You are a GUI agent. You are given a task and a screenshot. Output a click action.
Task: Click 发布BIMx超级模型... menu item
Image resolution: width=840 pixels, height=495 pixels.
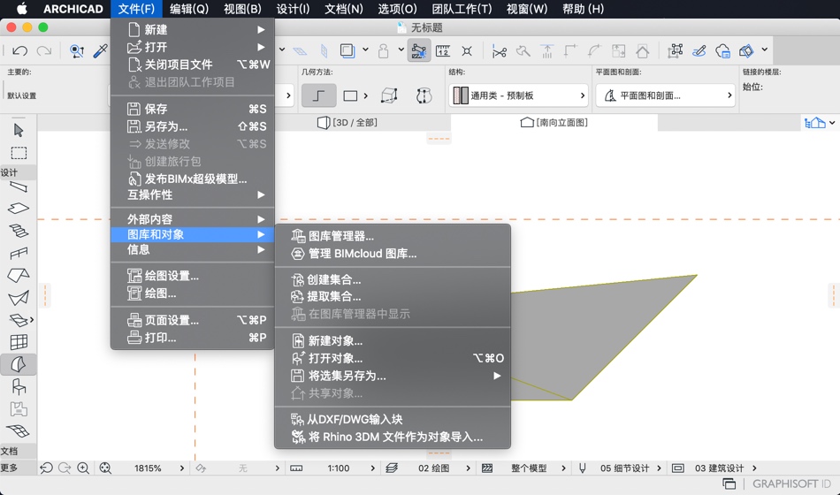tap(193, 179)
